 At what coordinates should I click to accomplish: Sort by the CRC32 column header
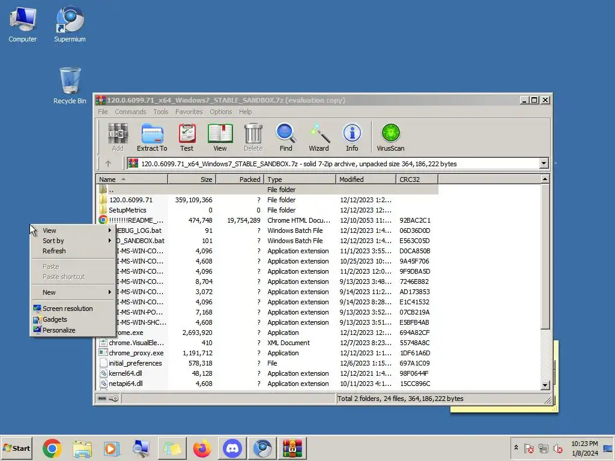417,179
